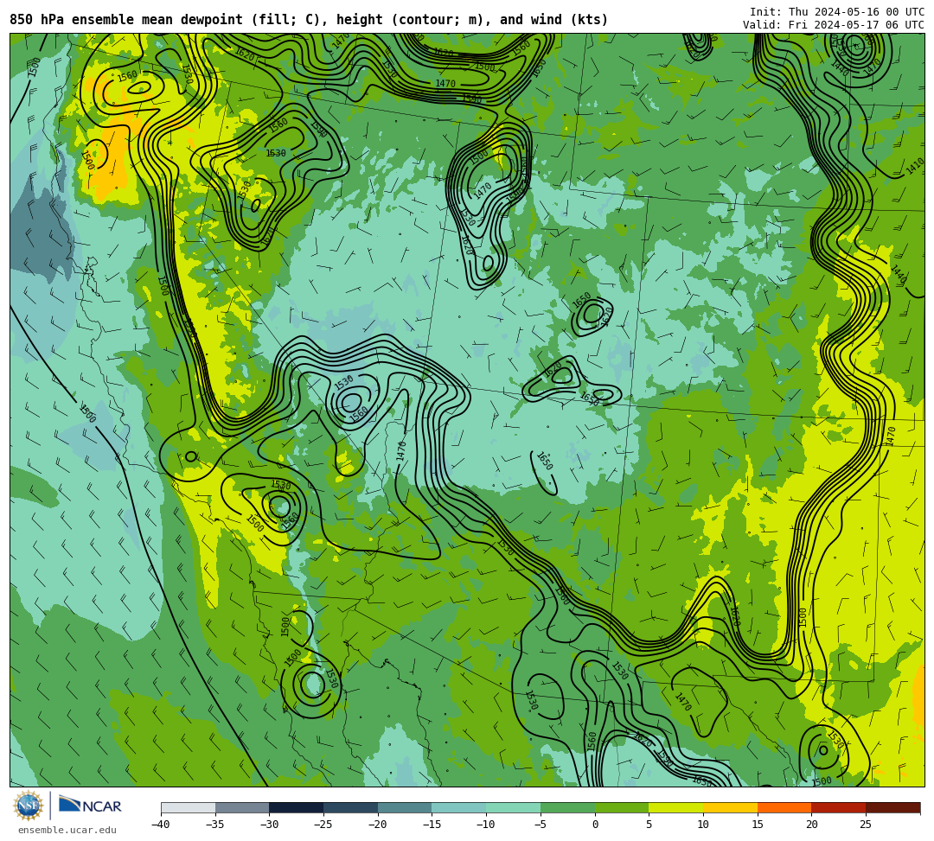This screenshot has height=841, width=934.
Task: Click the -20 colorbar tick label
Action: click(x=378, y=825)
